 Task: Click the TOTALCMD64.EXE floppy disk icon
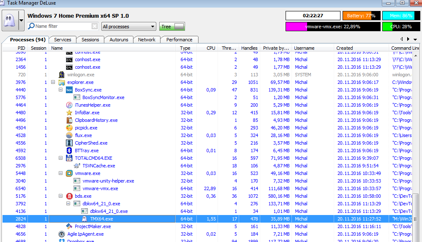pyautogui.click(x=69, y=158)
